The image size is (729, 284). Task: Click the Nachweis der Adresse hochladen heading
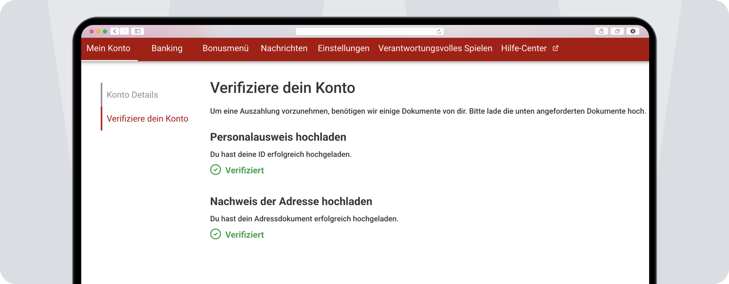[x=291, y=201]
